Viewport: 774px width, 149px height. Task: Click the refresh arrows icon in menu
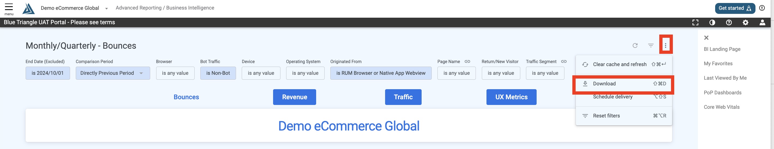point(585,64)
